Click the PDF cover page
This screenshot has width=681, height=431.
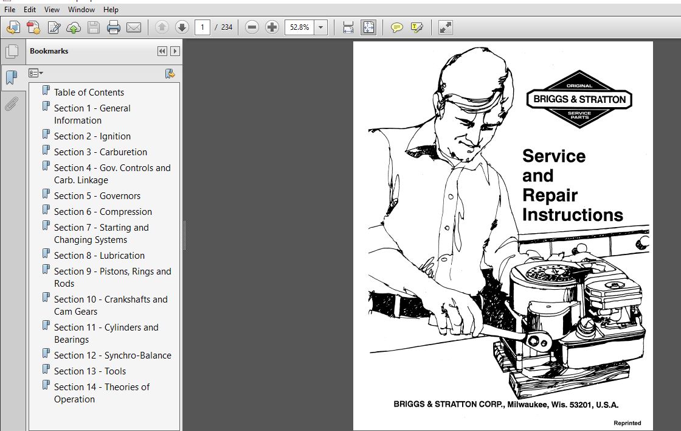point(503,236)
